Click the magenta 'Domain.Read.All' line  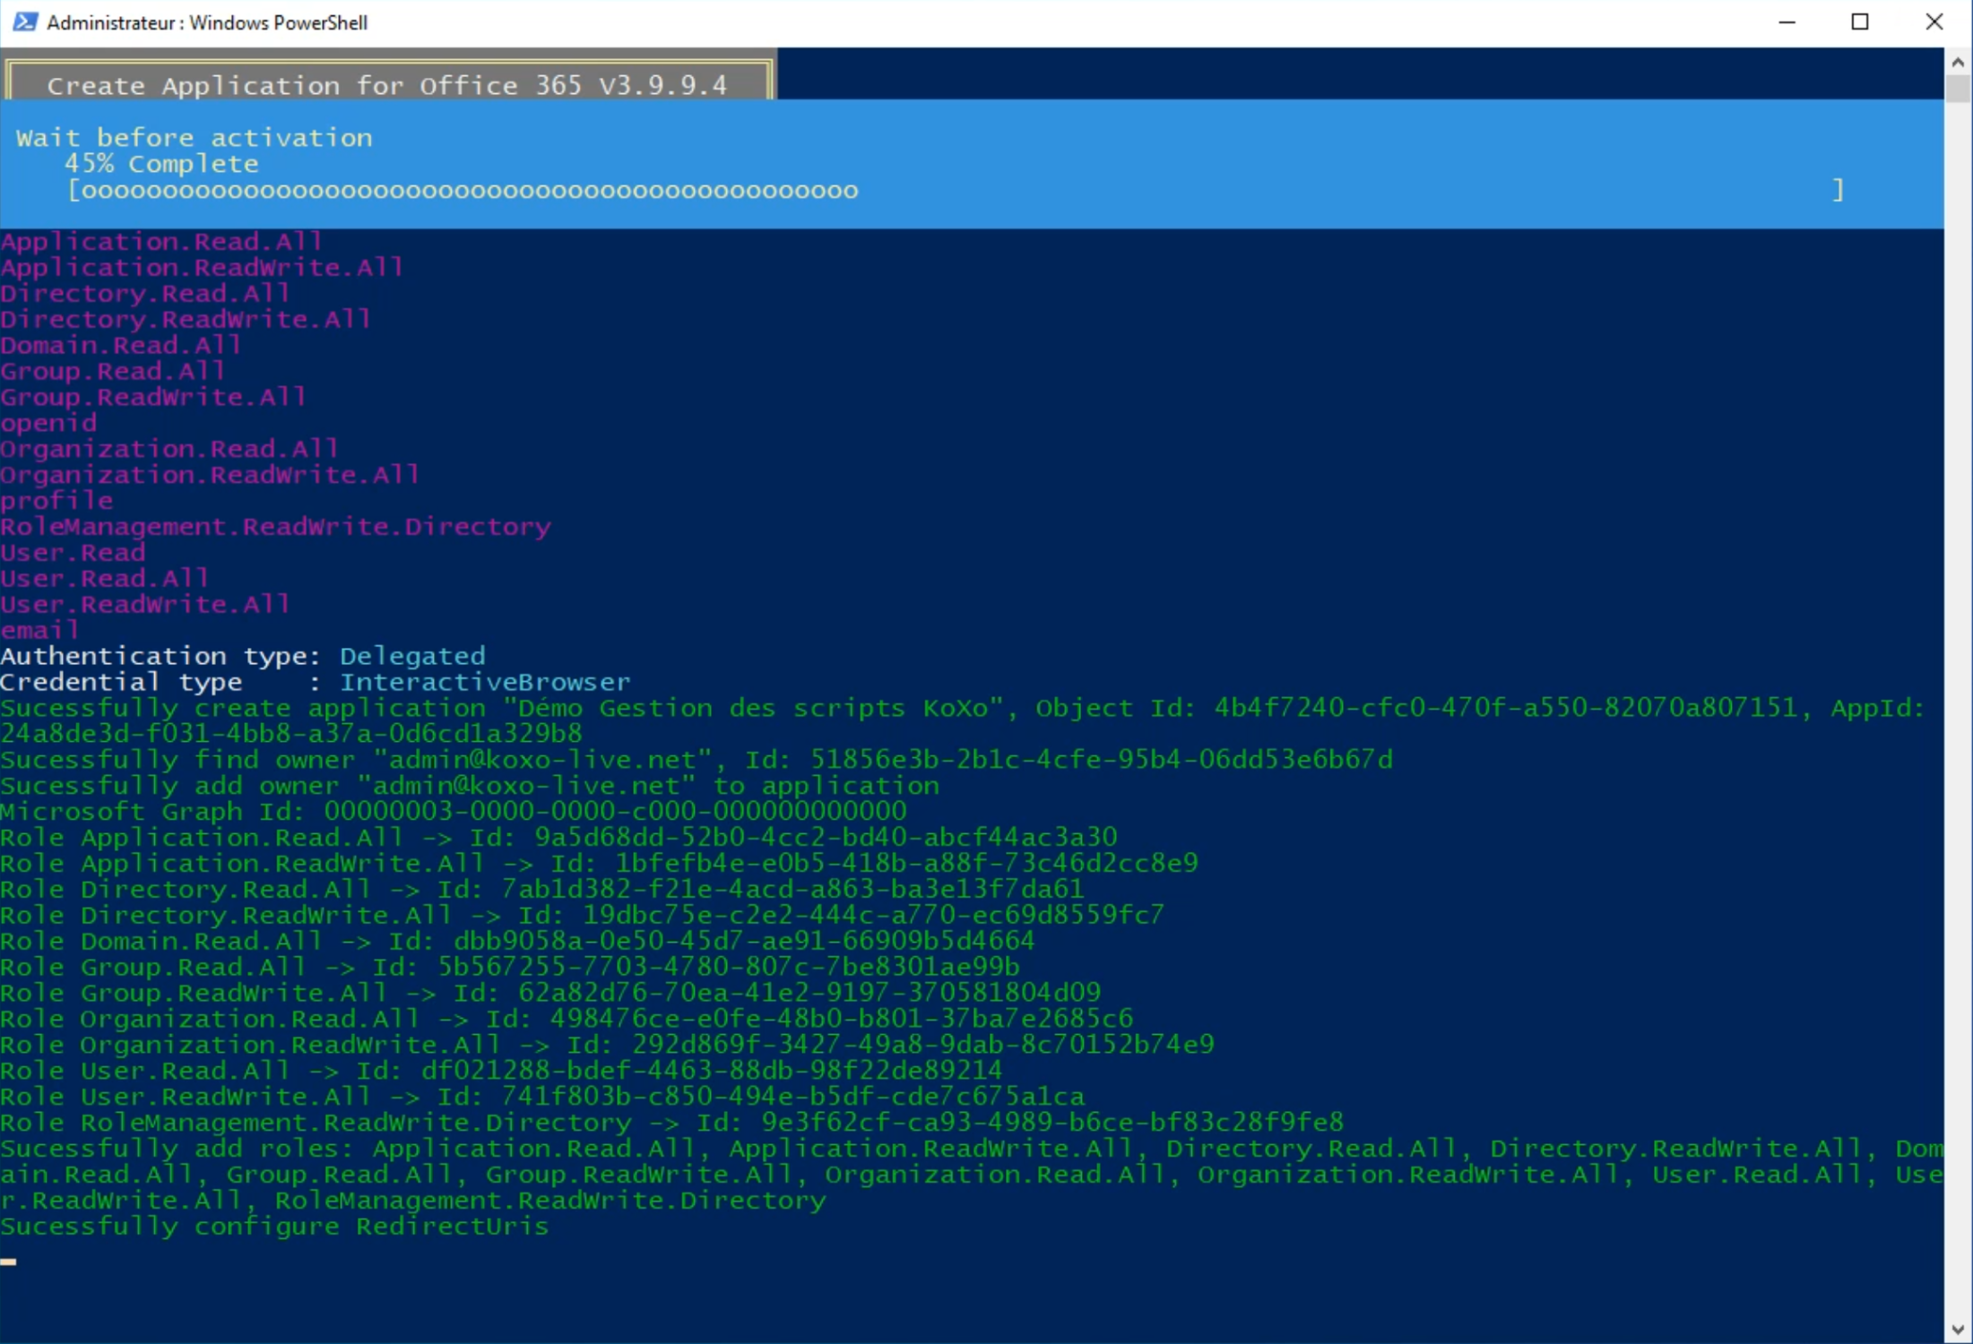tap(121, 346)
